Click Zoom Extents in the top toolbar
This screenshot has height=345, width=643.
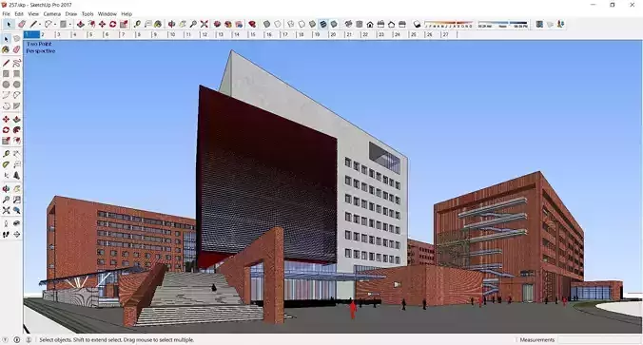tap(204, 25)
